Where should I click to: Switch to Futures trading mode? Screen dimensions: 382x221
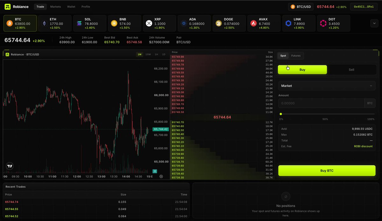click(296, 56)
